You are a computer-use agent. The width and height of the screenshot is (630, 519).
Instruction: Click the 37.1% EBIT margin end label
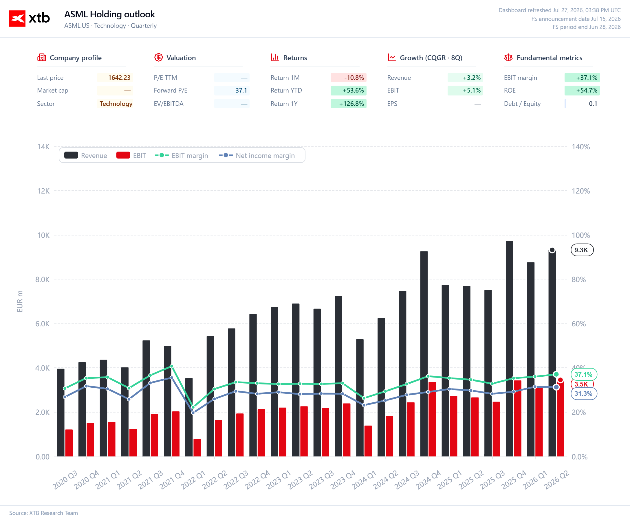point(584,374)
